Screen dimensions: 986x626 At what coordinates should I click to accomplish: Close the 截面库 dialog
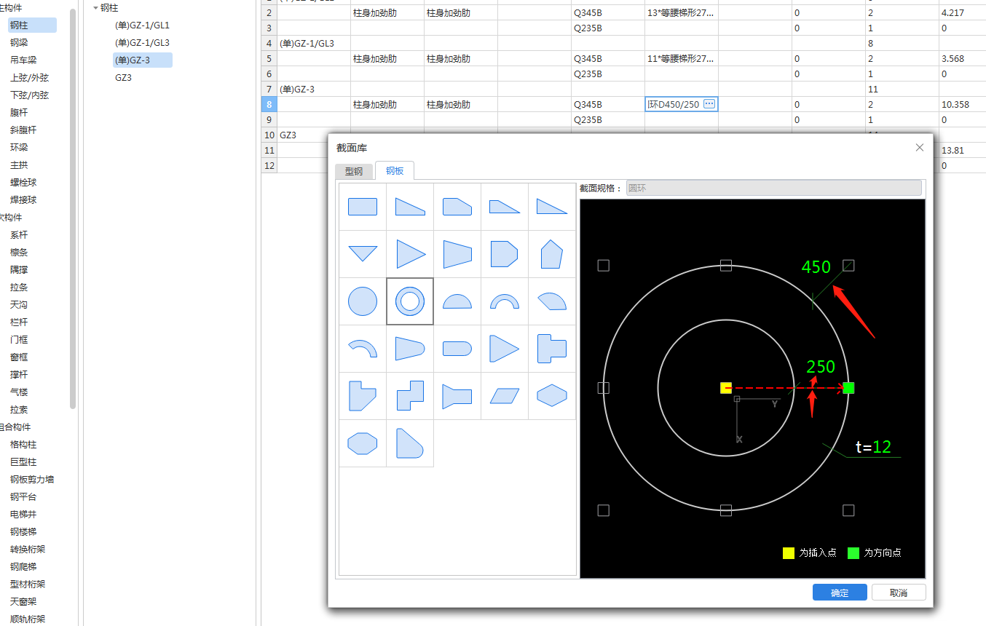coord(920,147)
